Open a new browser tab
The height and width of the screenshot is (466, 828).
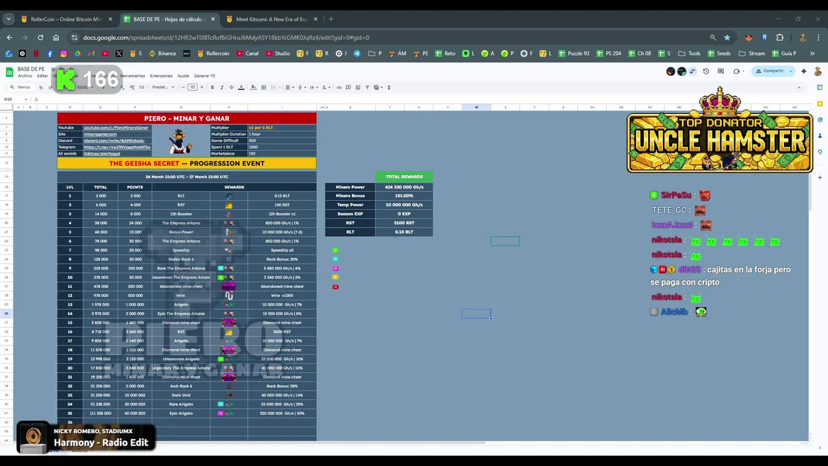(x=331, y=19)
